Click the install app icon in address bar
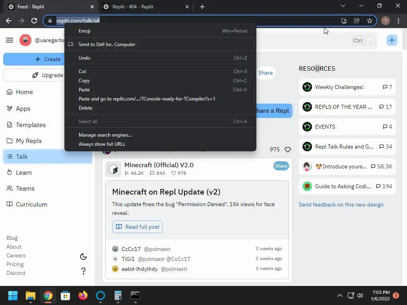This screenshot has height=305, width=407. (x=344, y=21)
